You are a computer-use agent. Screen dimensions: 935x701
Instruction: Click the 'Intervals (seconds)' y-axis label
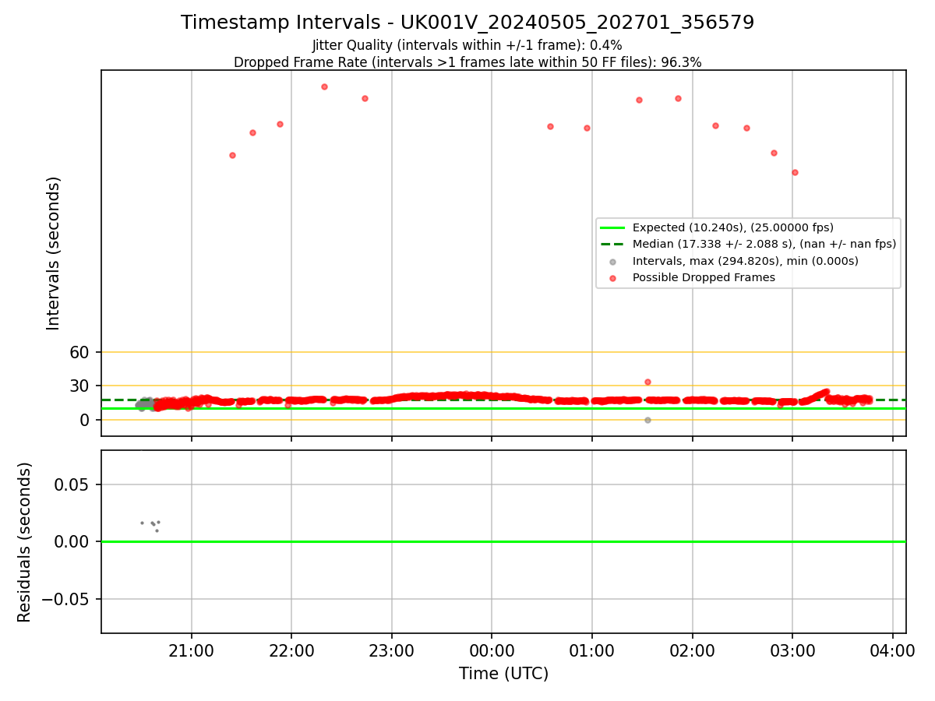(x=53, y=253)
